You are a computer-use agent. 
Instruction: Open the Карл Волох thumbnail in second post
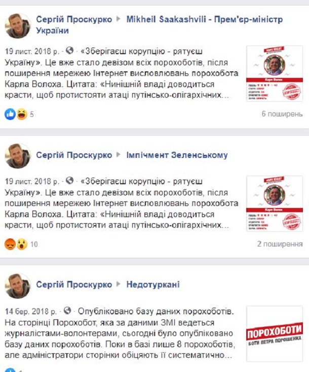tap(275, 203)
